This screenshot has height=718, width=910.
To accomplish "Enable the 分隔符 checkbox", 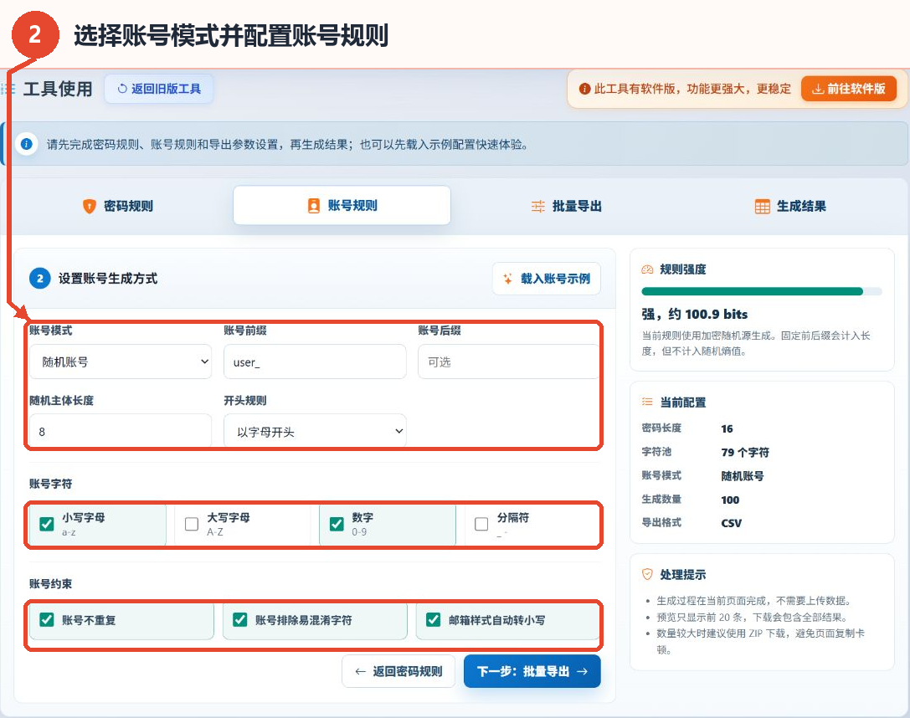I will click(x=481, y=524).
